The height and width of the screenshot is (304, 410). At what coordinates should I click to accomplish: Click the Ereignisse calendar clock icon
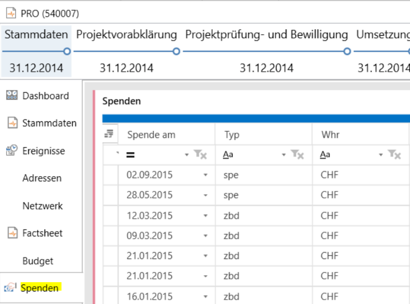tap(12, 151)
